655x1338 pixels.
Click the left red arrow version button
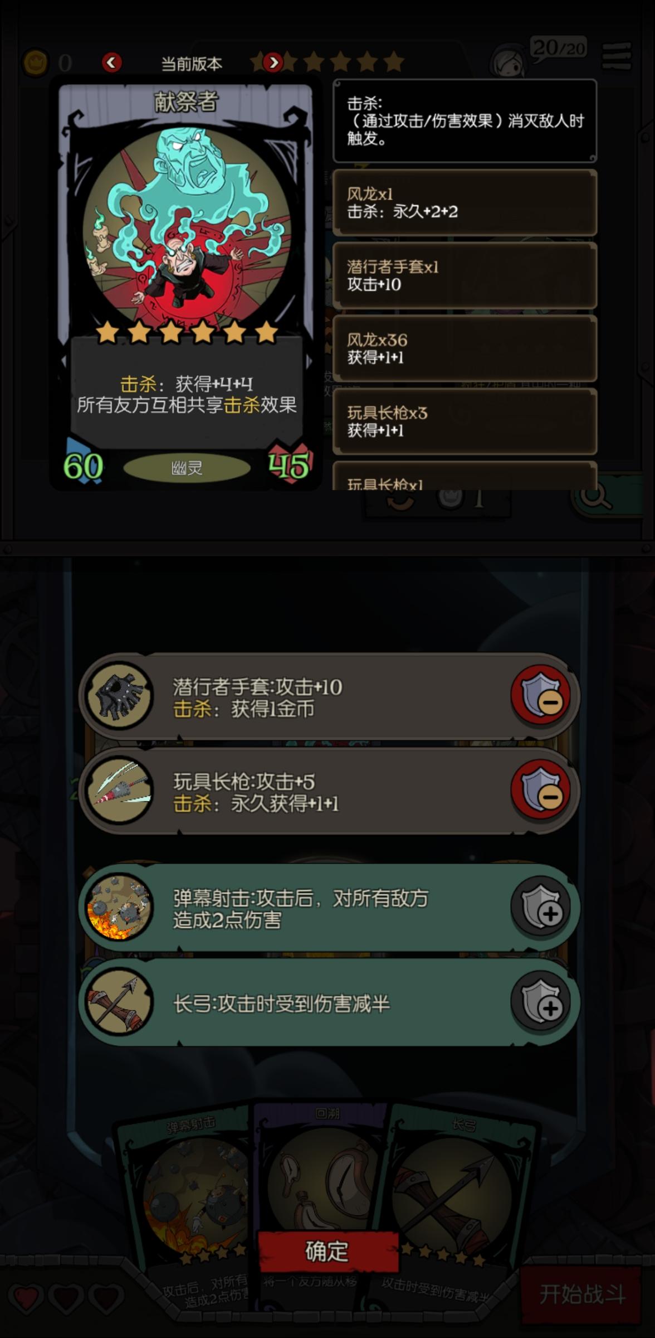112,62
